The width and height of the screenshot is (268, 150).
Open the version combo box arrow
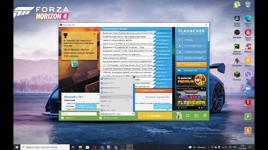(133, 114)
